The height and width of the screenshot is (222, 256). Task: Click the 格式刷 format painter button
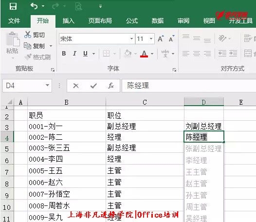pyautogui.click(x=37, y=57)
